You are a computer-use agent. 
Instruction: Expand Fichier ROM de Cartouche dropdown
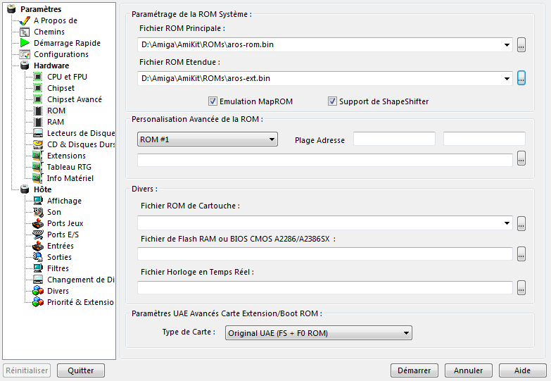tap(507, 223)
